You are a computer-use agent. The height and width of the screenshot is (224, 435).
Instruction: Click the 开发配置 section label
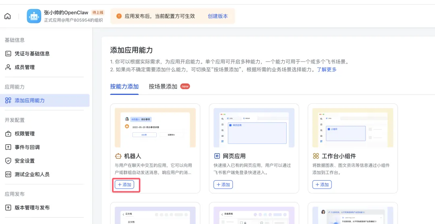pos(15,120)
